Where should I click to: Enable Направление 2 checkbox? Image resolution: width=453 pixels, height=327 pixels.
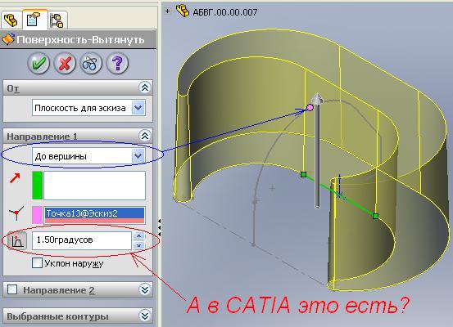pyautogui.click(x=12, y=289)
